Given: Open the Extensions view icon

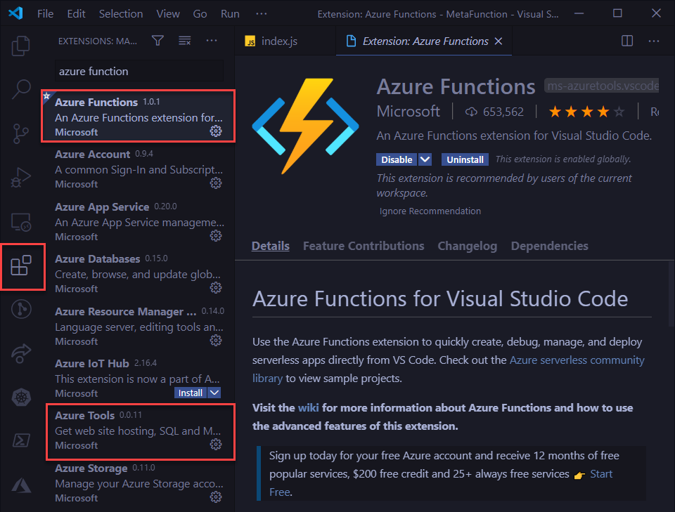Looking at the screenshot, I should (x=21, y=265).
